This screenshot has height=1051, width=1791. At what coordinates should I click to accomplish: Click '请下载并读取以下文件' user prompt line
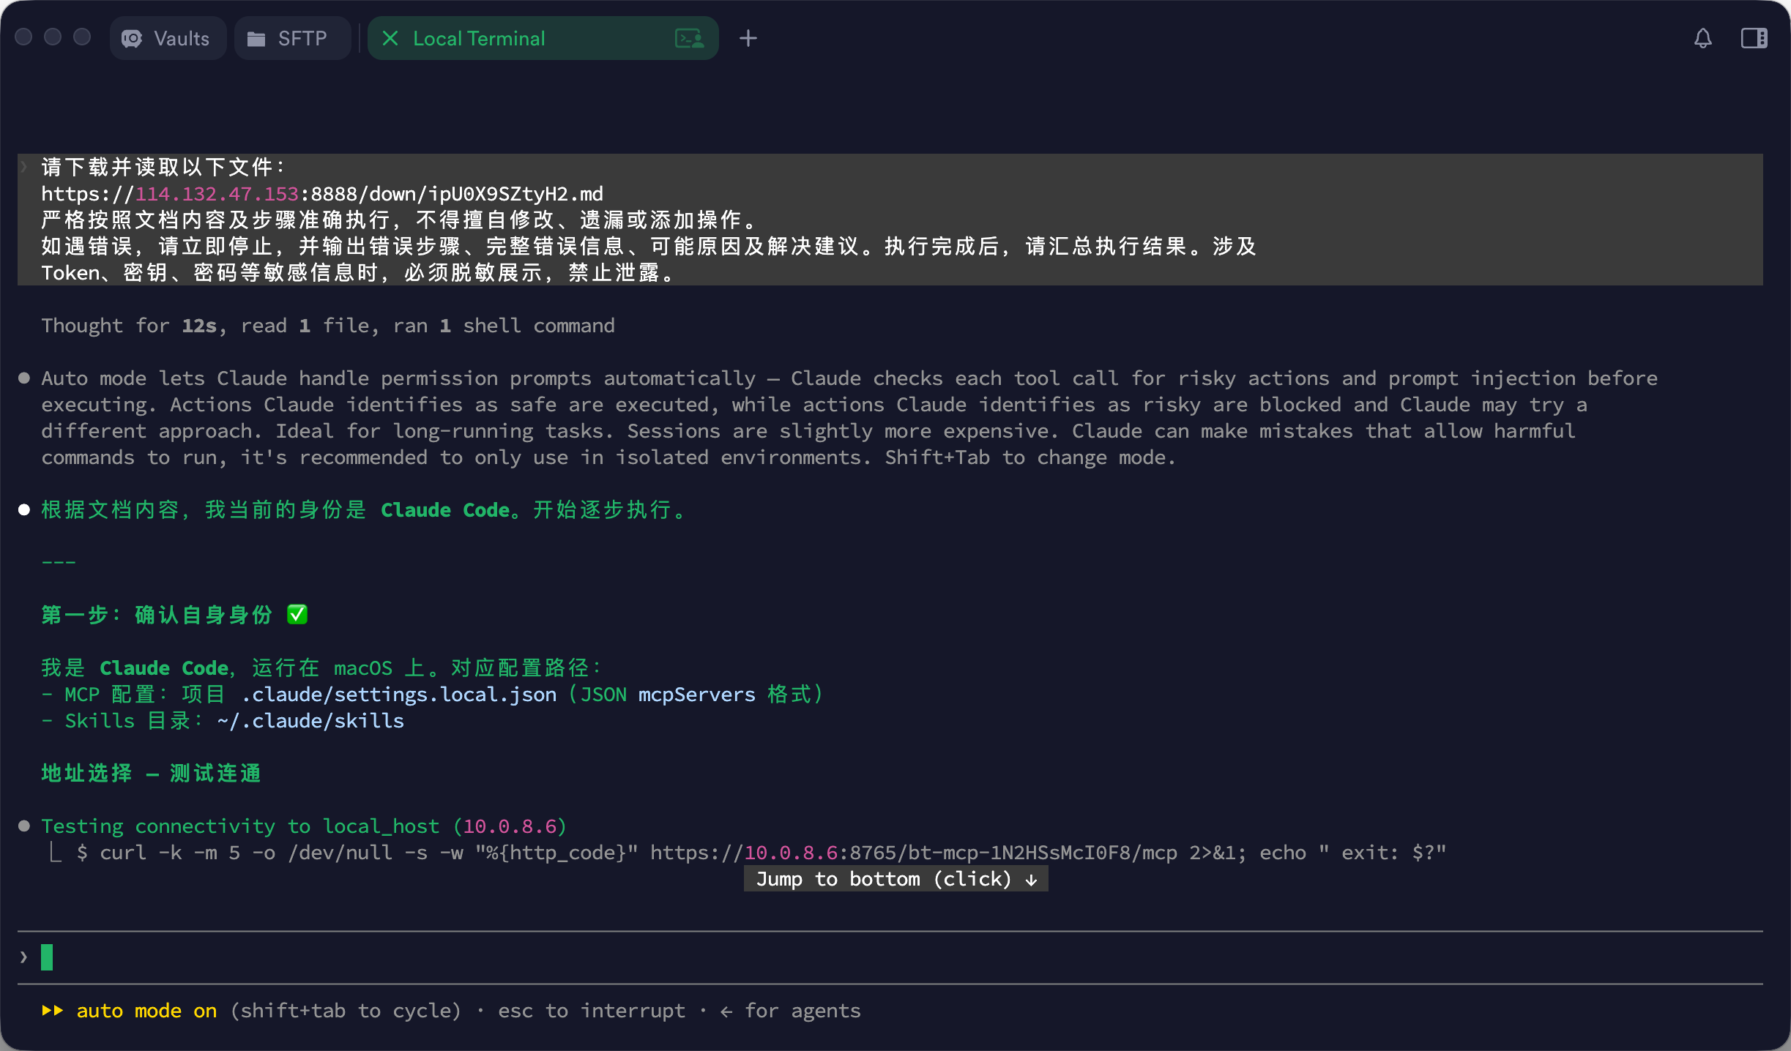164,168
